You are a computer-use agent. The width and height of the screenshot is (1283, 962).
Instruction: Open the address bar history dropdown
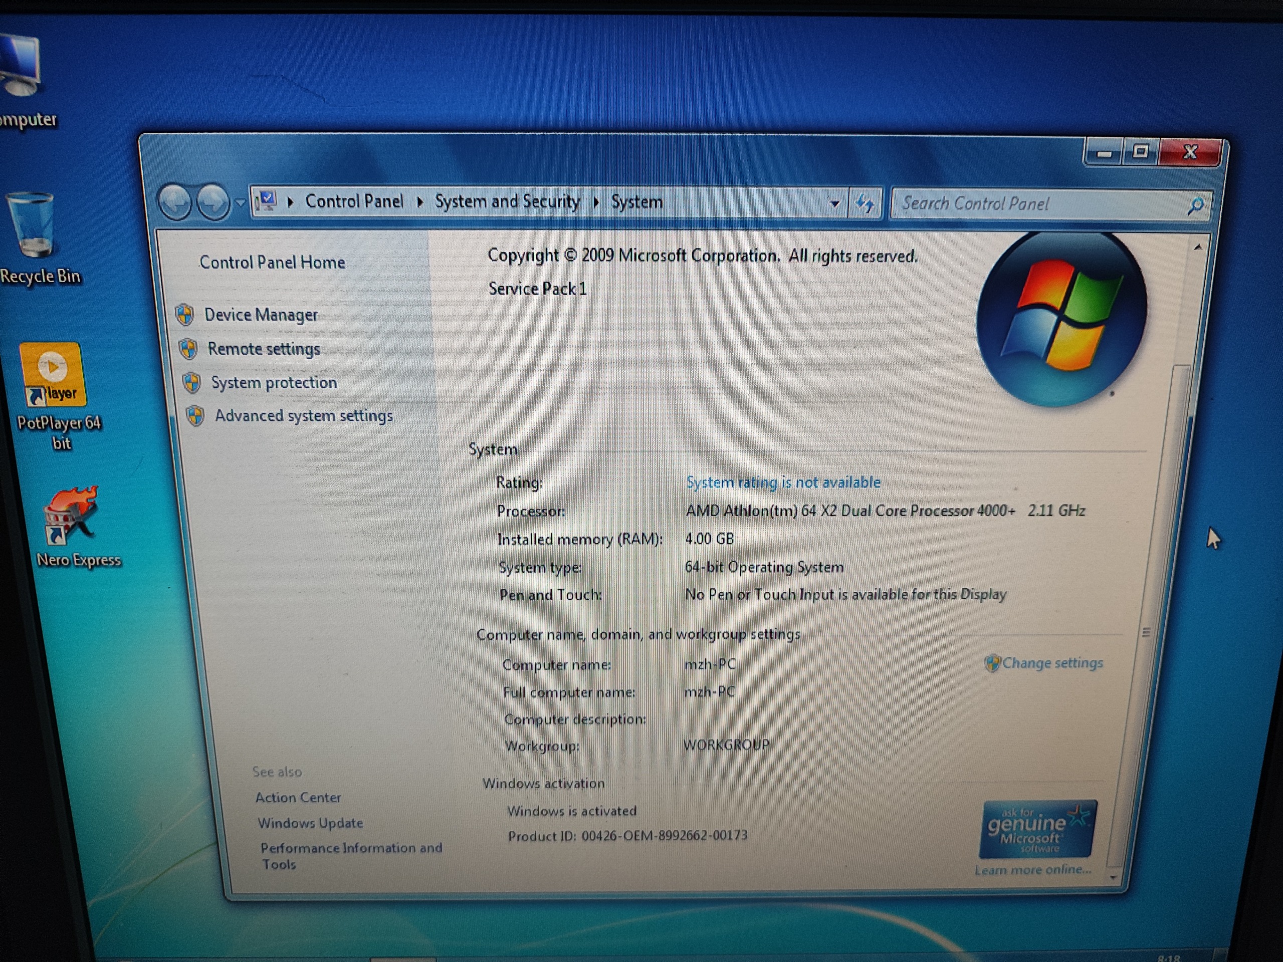coord(834,203)
